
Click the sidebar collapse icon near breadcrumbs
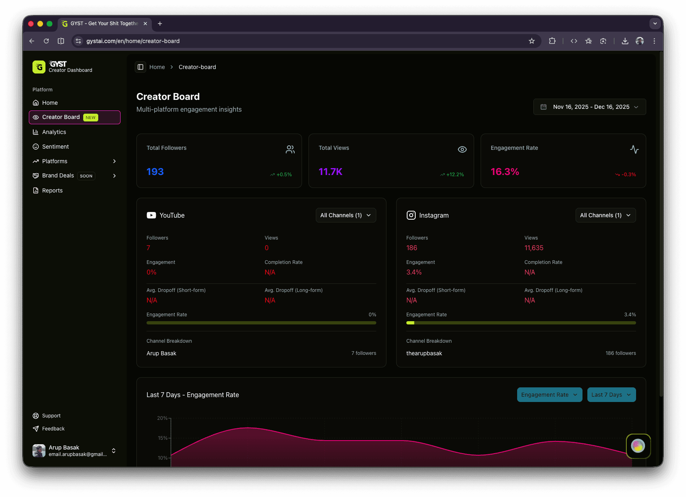(x=140, y=67)
